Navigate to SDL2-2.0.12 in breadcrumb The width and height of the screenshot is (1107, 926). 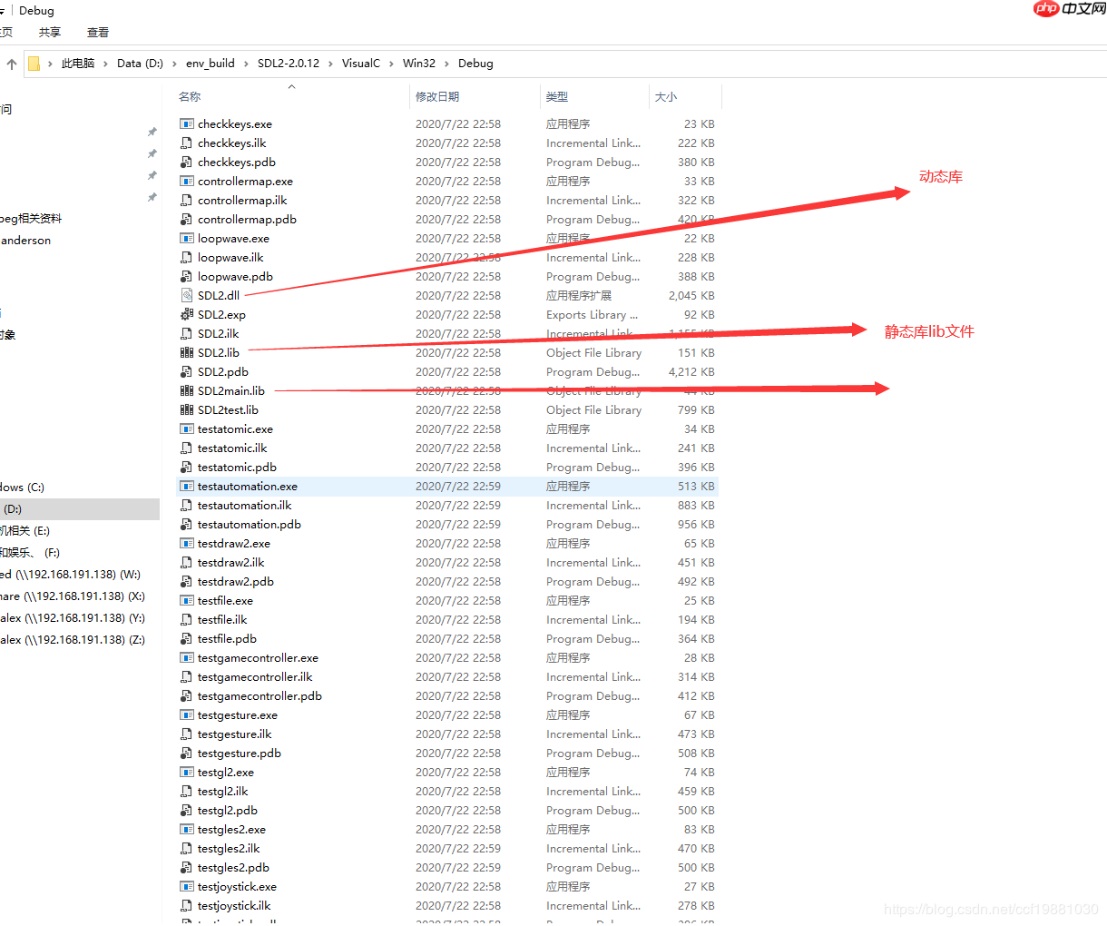[289, 64]
